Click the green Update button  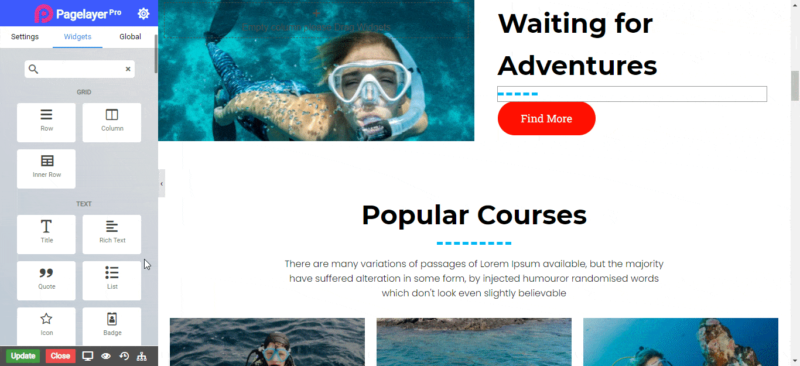click(x=23, y=356)
